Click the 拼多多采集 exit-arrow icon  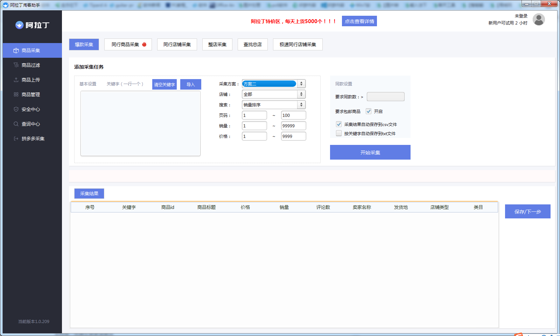tap(16, 139)
